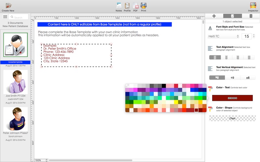Select center text alignment option

[226, 57]
